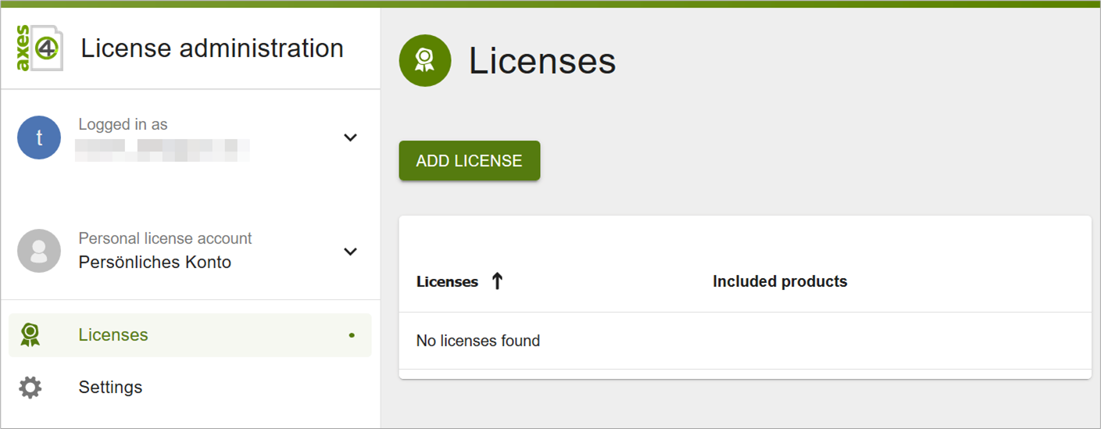The width and height of the screenshot is (1101, 429).
Task: Expand the Personal license account chevron
Action: tap(351, 252)
